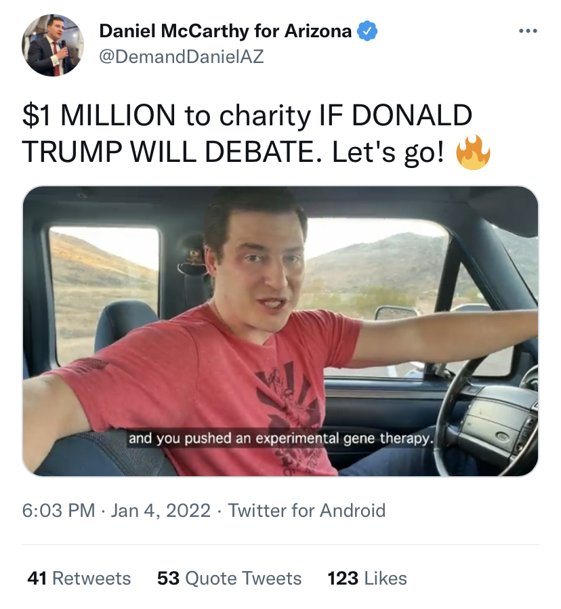Click the number 123 likes count
561x609 pixels.
(343, 578)
